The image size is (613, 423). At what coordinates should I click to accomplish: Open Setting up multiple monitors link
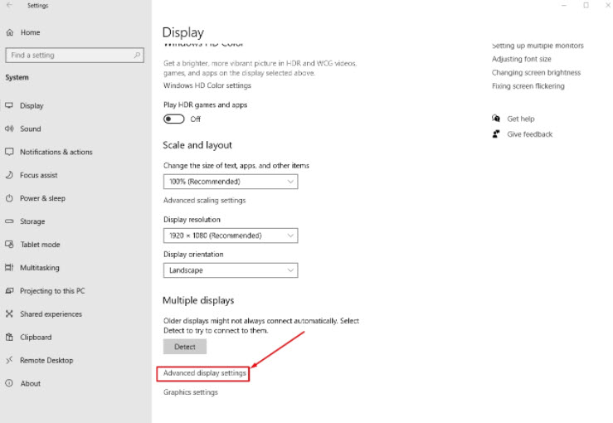(x=538, y=46)
